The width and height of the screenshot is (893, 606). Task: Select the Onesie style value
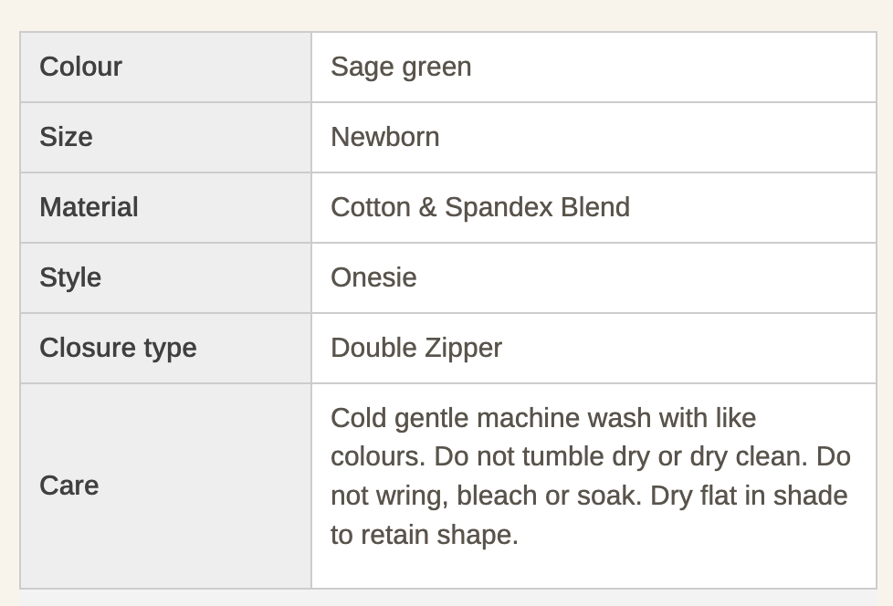click(373, 277)
